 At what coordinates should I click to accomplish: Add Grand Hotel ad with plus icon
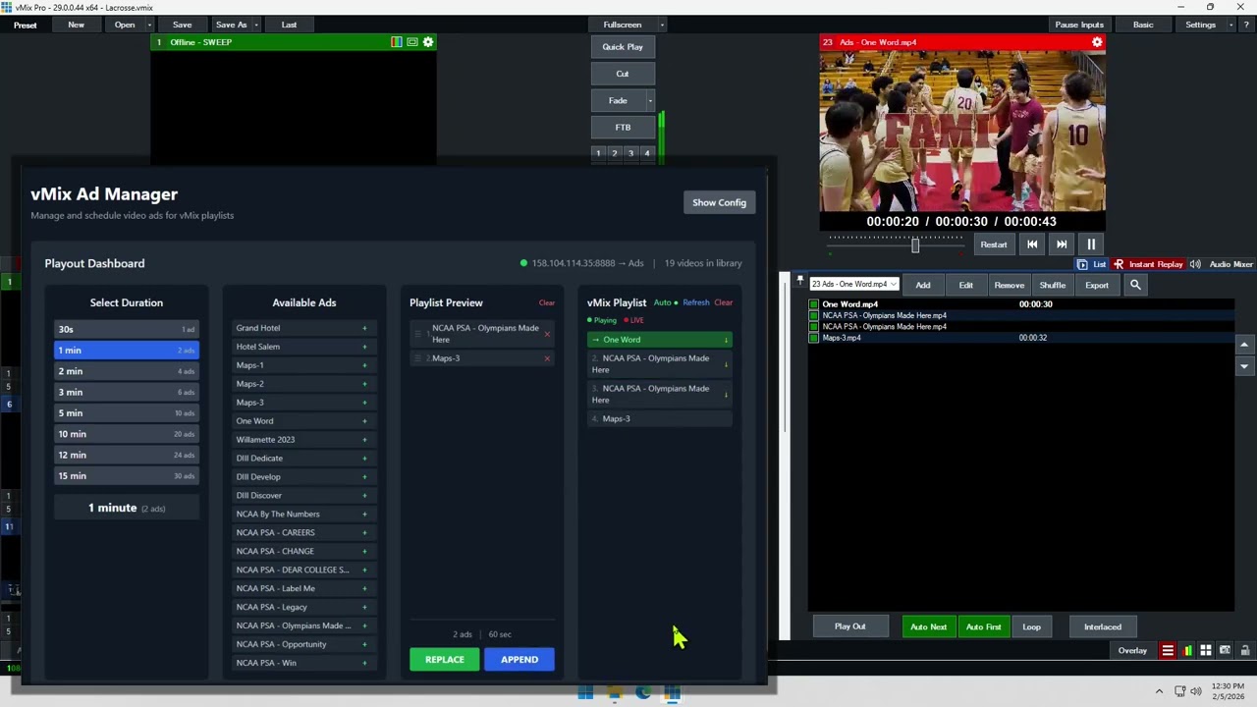click(x=364, y=328)
